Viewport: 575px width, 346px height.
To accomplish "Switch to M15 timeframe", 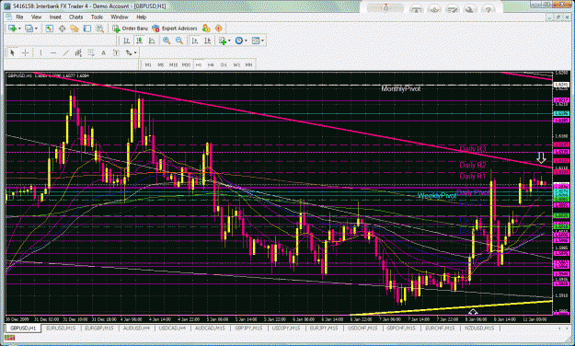I will coord(173,65).
